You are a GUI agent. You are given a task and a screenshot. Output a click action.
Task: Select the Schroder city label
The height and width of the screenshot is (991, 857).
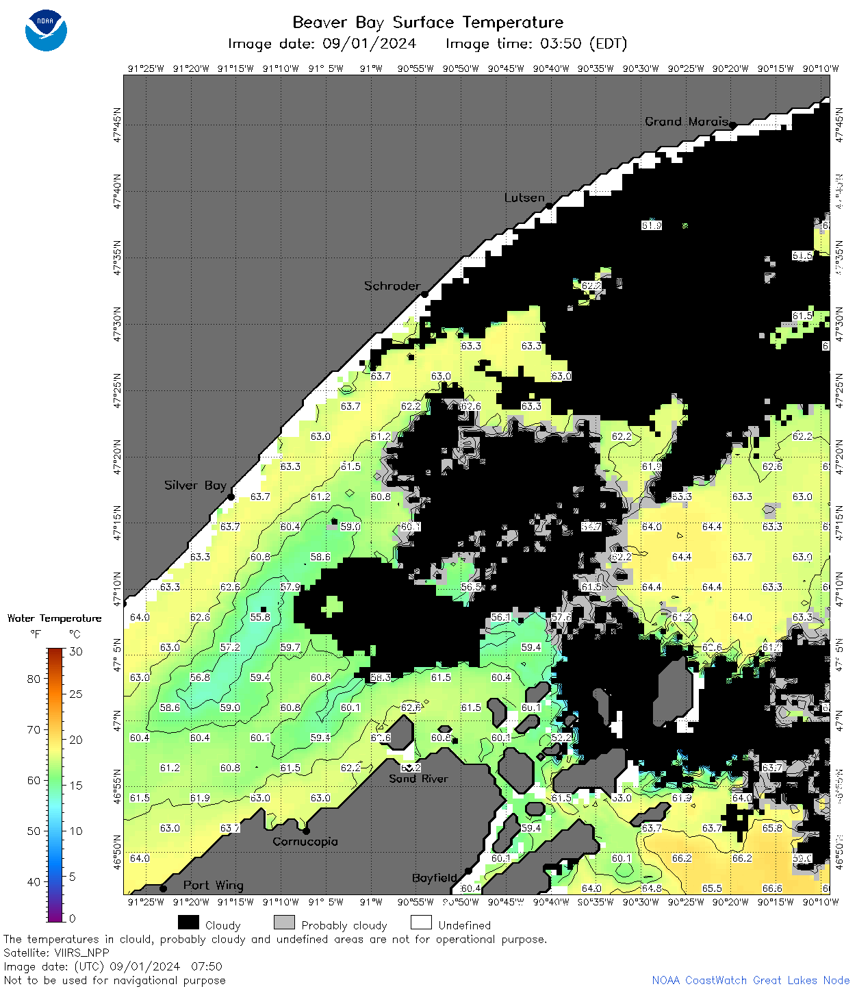click(392, 286)
